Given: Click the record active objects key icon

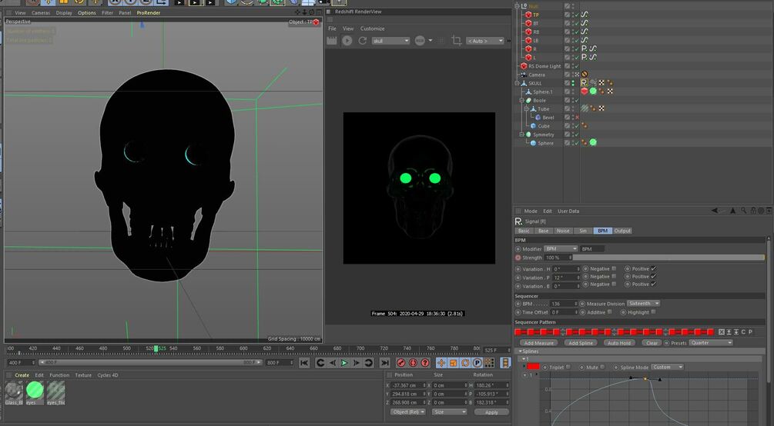Looking at the screenshot, I should tap(400, 363).
